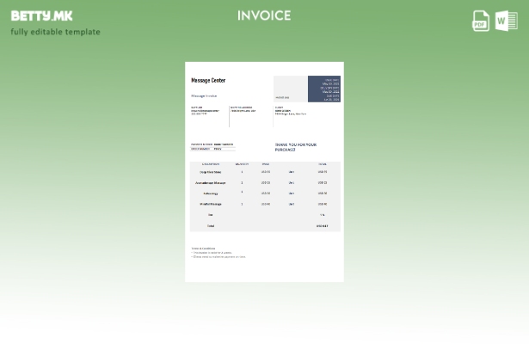Click the Total row in the table
The width and height of the screenshot is (529, 344).
pos(264,225)
